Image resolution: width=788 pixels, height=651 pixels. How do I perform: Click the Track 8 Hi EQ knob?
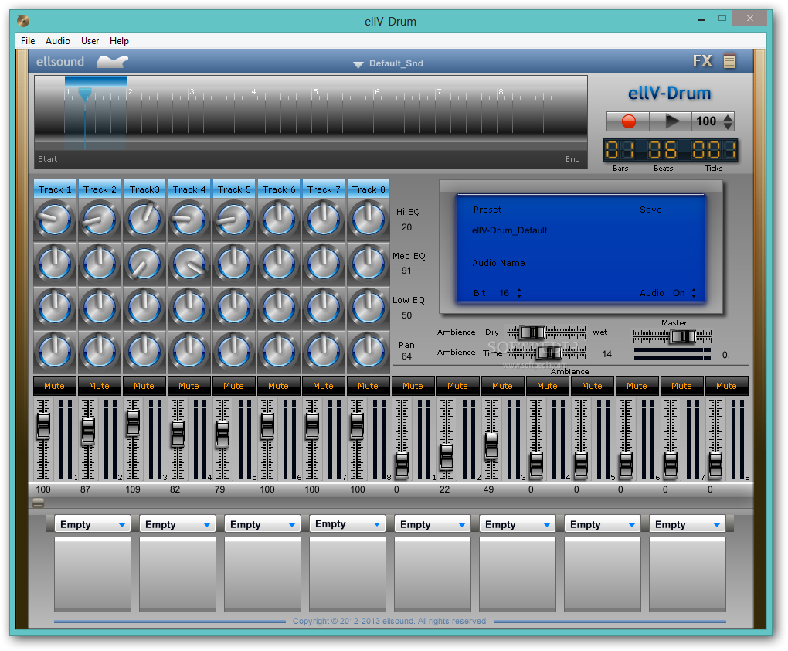tap(369, 220)
